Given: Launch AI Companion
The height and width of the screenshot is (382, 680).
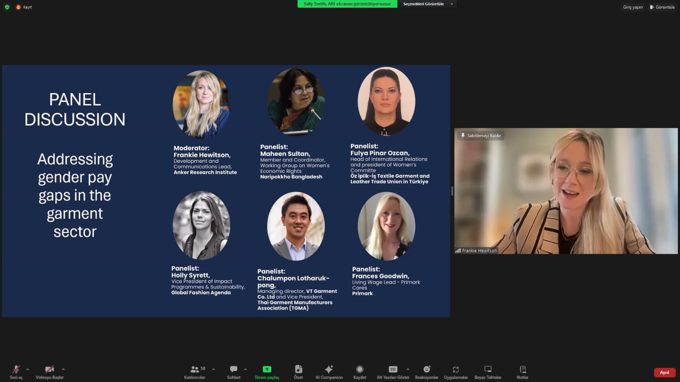Looking at the screenshot, I should (329, 372).
